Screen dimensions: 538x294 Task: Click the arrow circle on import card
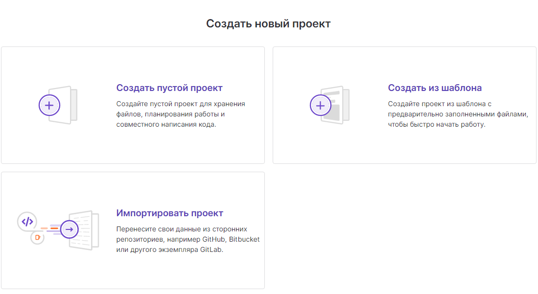click(x=70, y=229)
